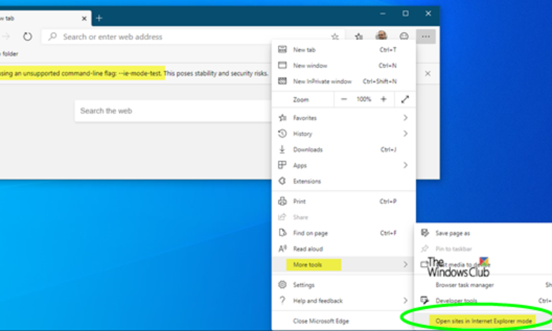Click the Search or enter web address bar

pos(193,37)
